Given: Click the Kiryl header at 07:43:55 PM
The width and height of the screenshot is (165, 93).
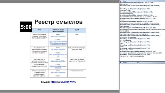Looking at the screenshot, I should point(135,39).
